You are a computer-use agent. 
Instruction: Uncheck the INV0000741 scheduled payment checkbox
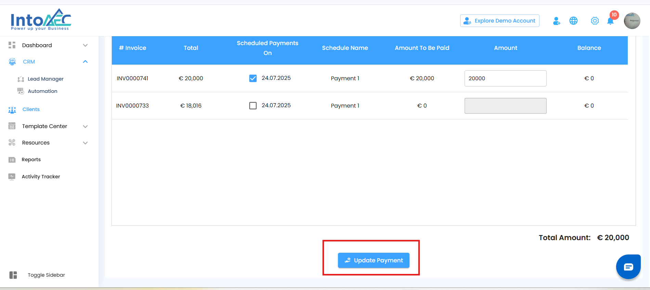[253, 79]
